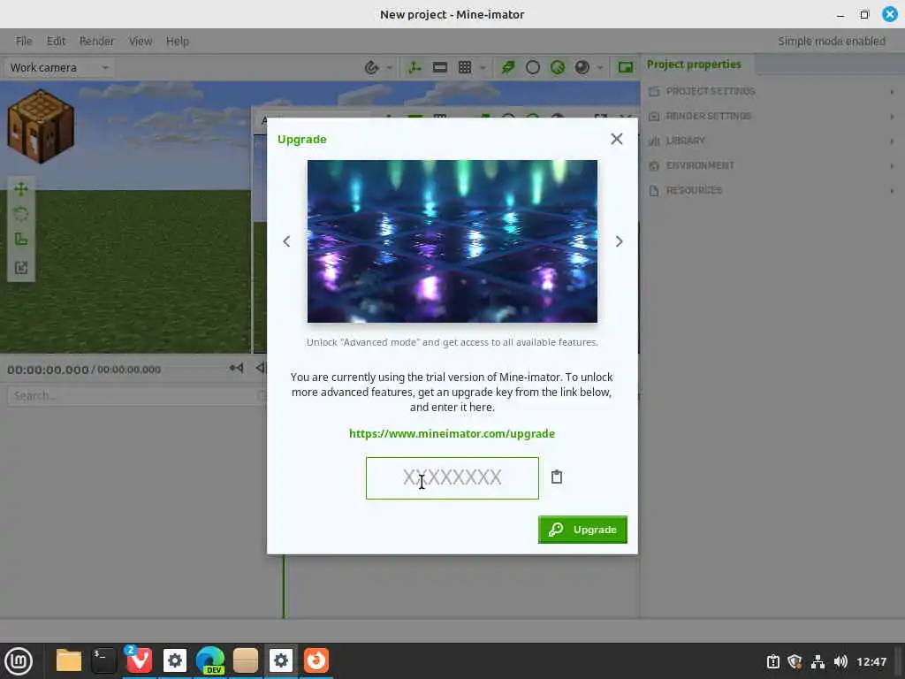Click the orange app icon in taskbar
905x679 pixels.
tap(316, 660)
